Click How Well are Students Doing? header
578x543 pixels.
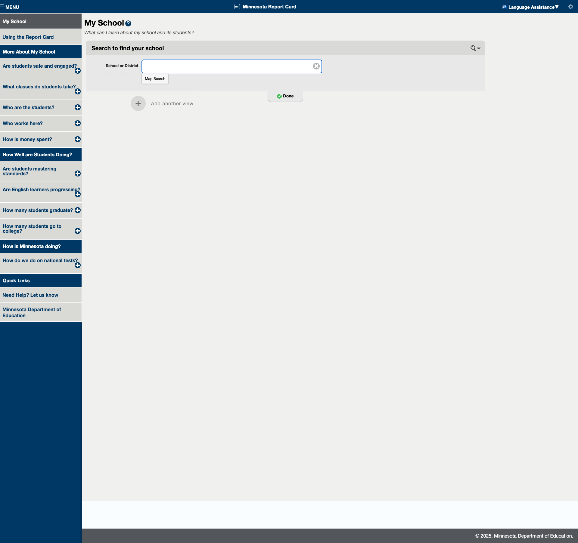point(41,155)
